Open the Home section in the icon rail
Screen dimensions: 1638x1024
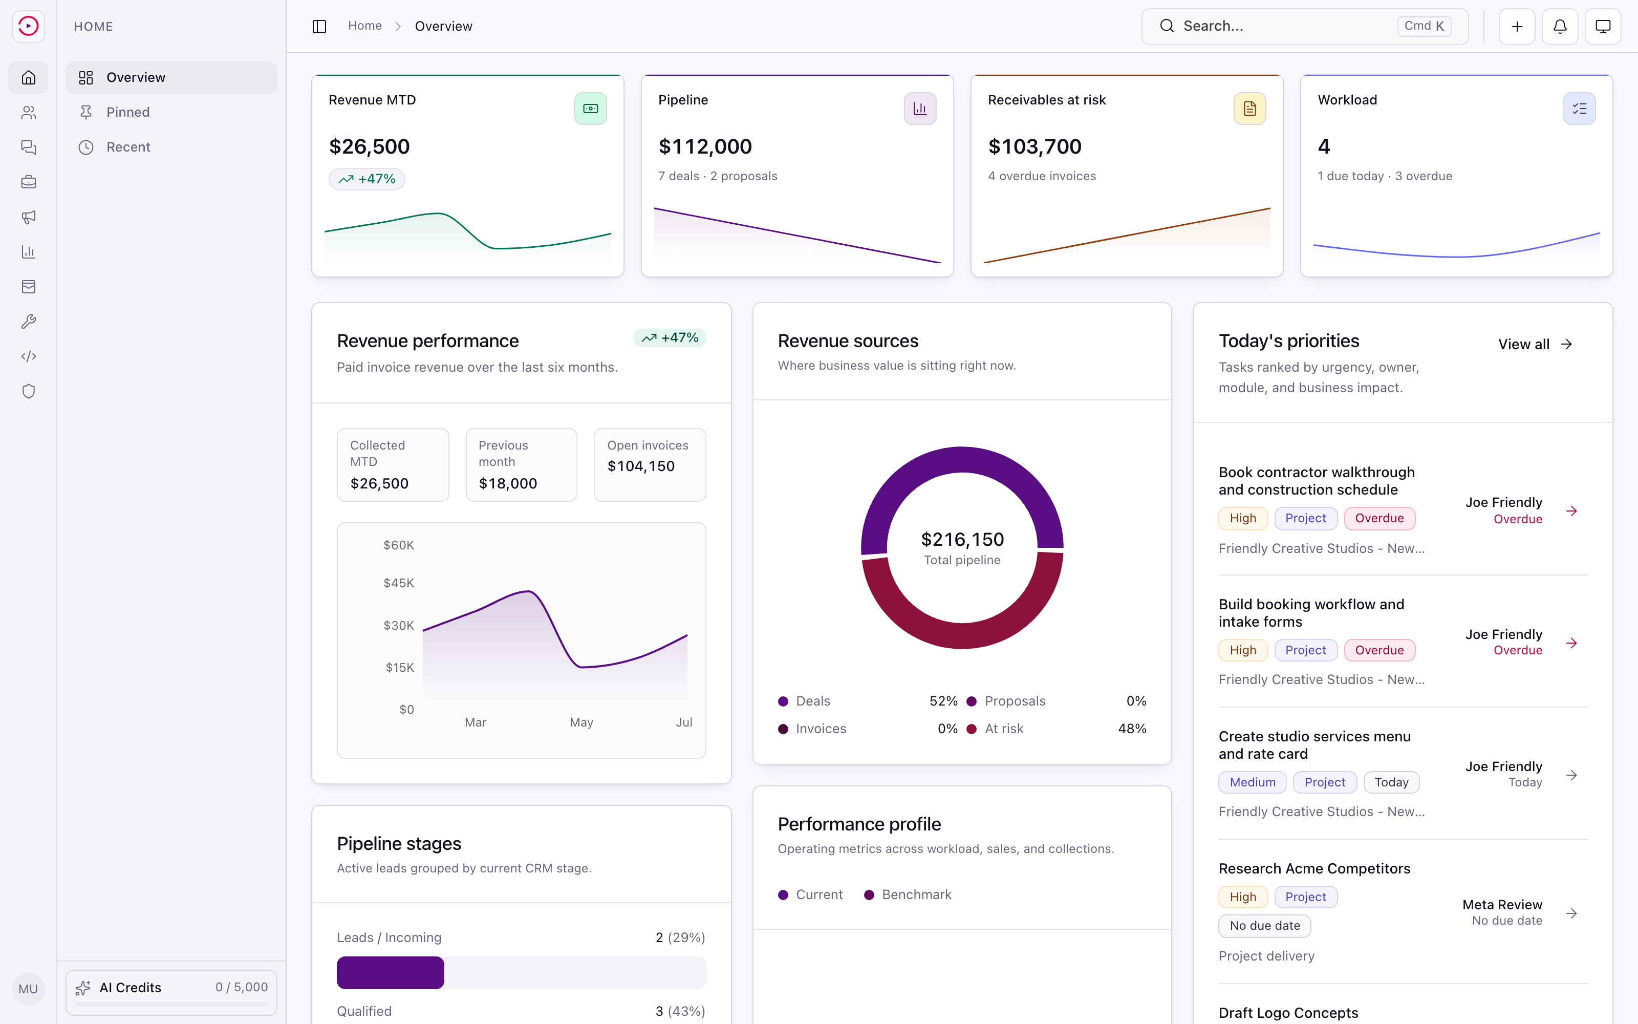[29, 78]
